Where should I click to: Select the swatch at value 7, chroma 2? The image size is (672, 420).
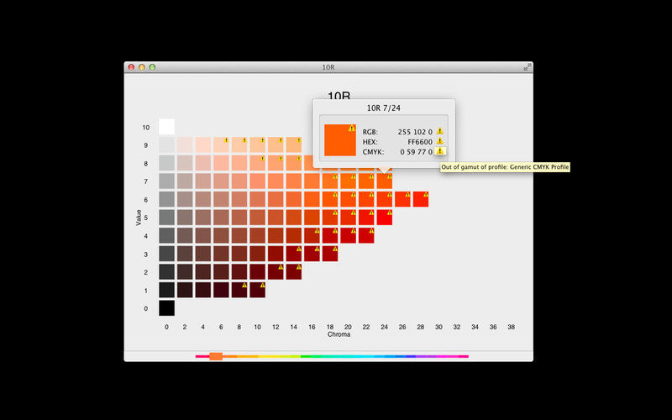185,181
